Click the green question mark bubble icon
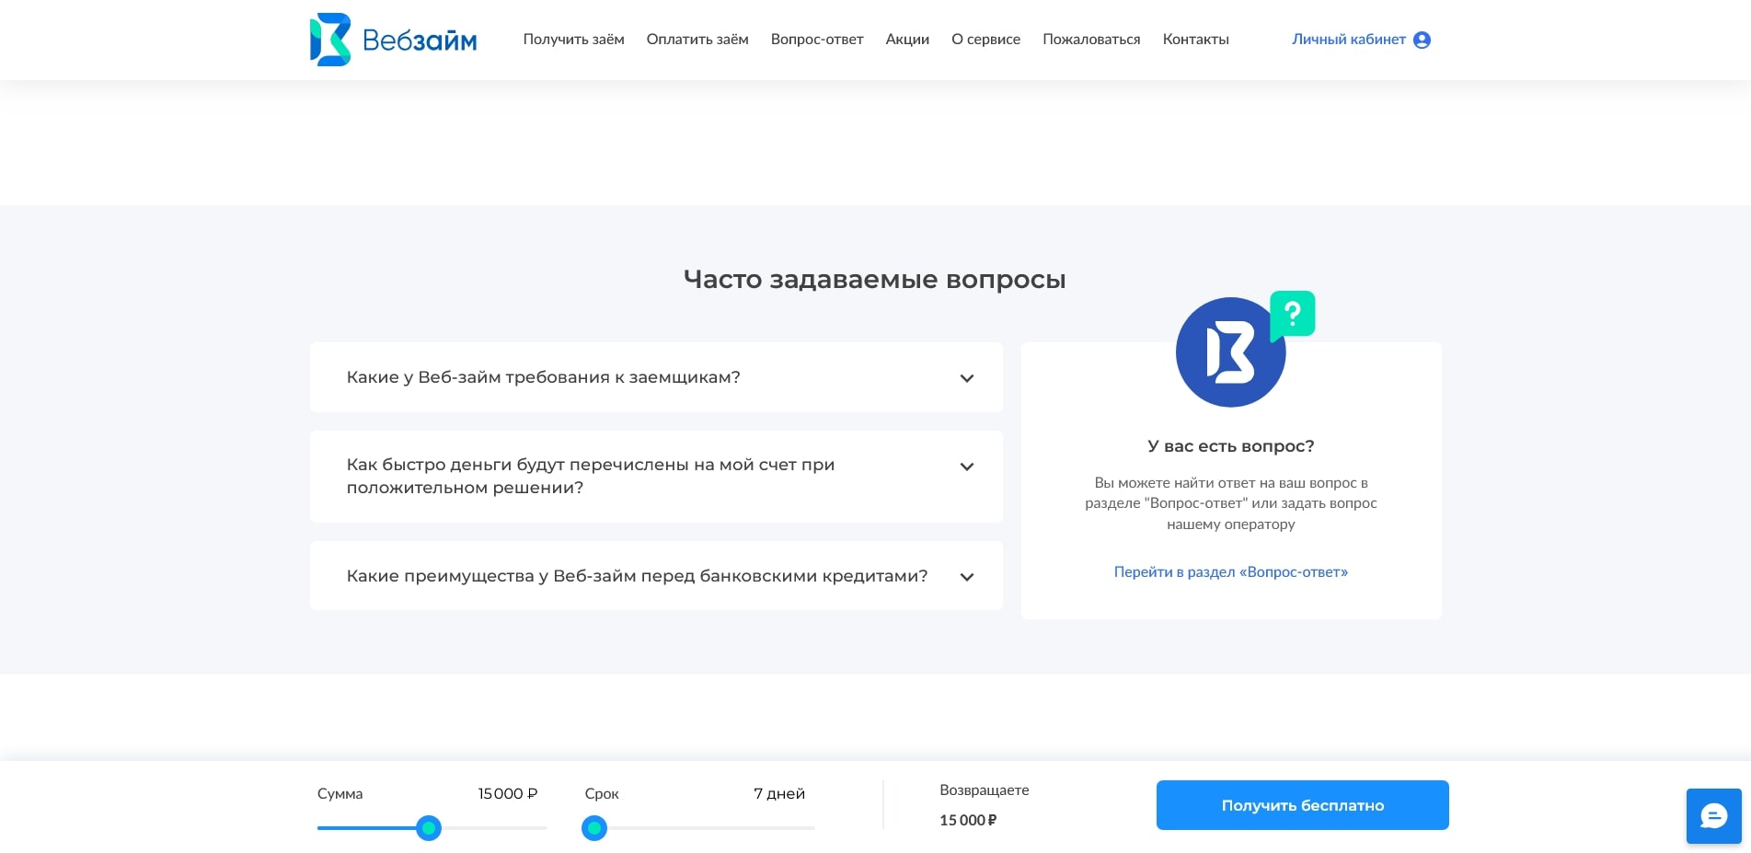 click(x=1292, y=316)
